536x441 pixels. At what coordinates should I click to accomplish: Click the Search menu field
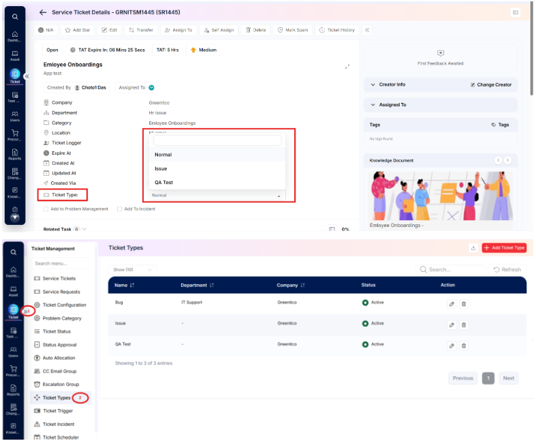pos(61,263)
